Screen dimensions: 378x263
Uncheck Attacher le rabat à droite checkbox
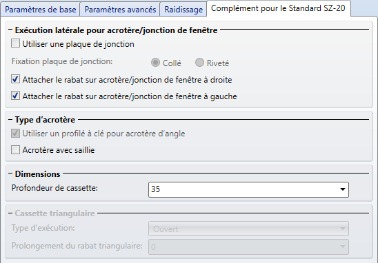pos(15,79)
